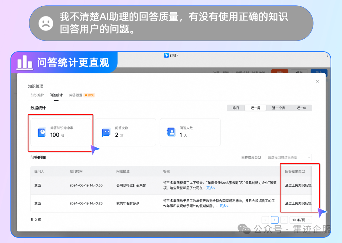Close the 知识管理 dialog with X
Screen dimensions: 342x243
point(317,81)
